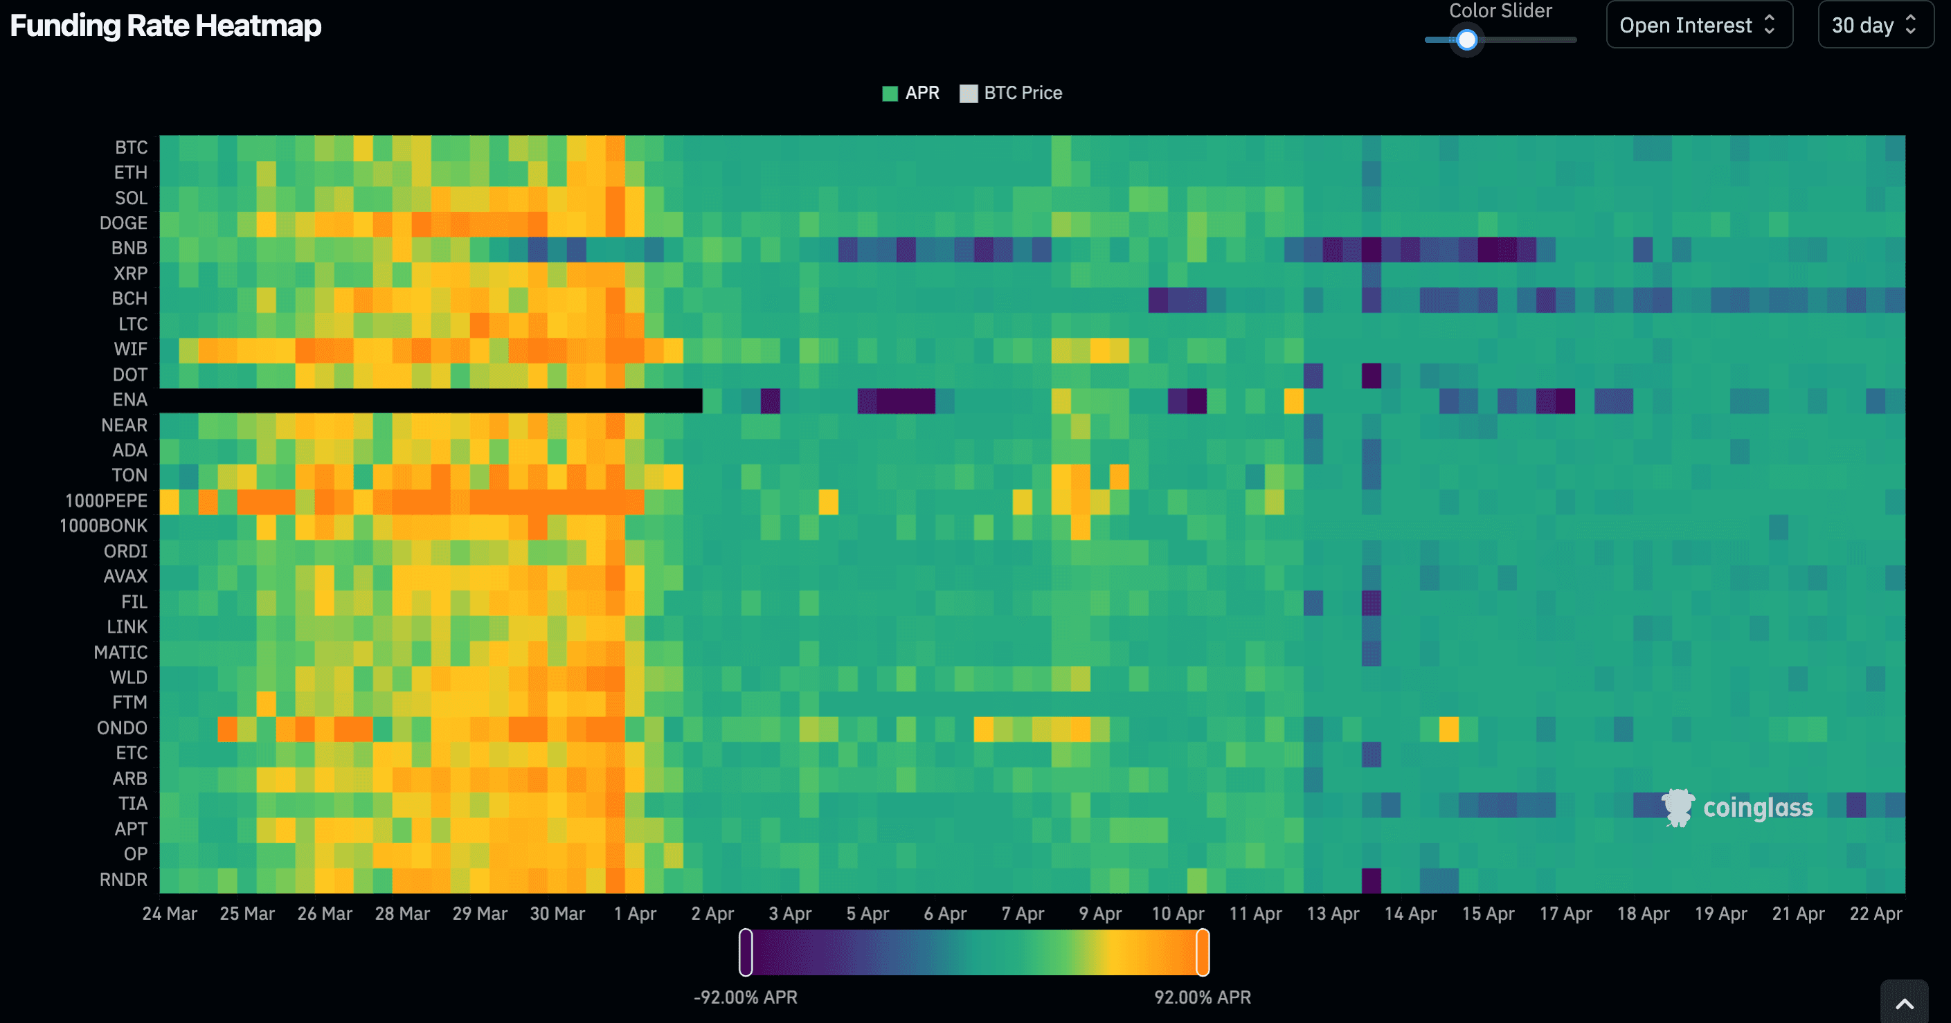Click the 1000BONK row label
Screen dimensions: 1951x1023
tap(103, 525)
